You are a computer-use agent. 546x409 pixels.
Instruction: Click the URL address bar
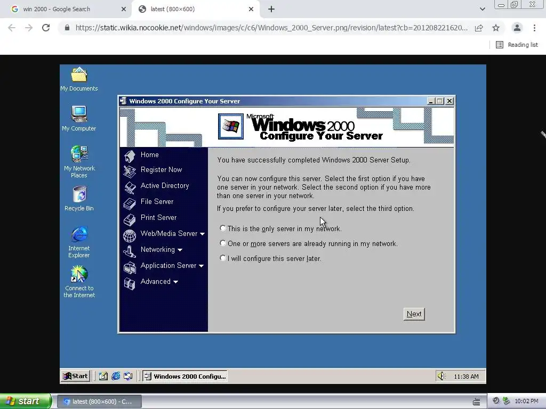click(271, 28)
